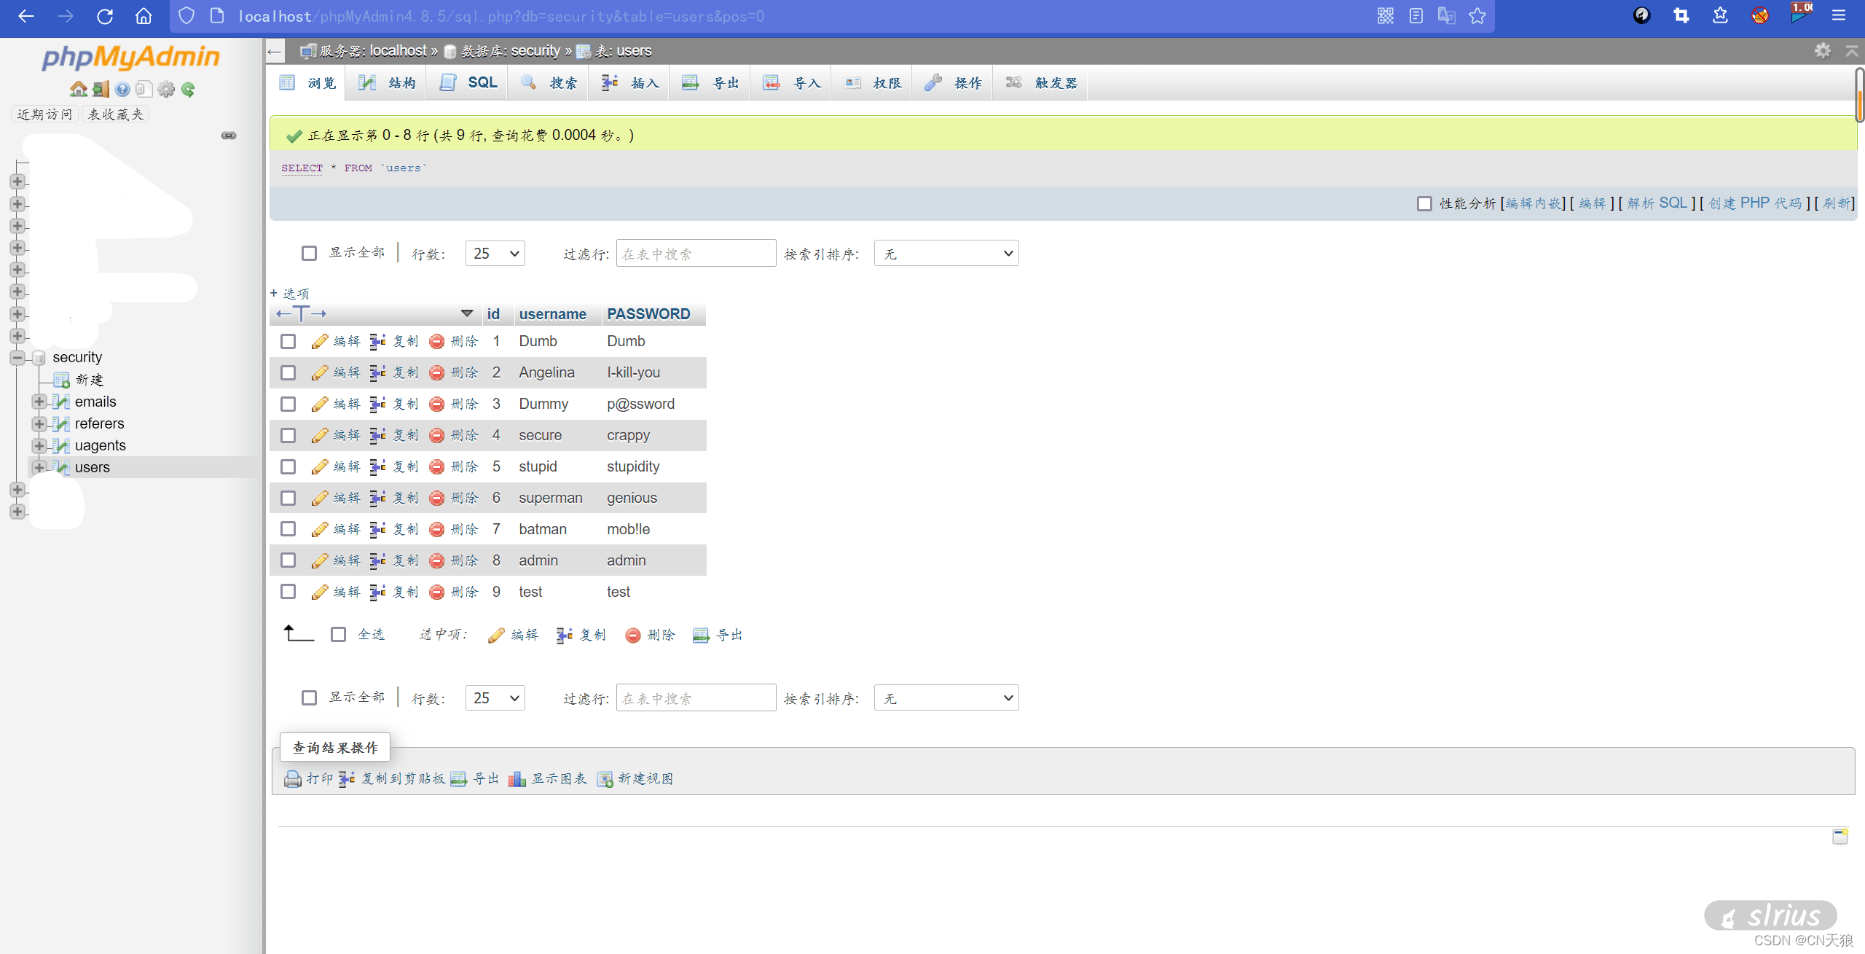Open the top row count dropdown
The width and height of the screenshot is (1865, 954).
[495, 254]
